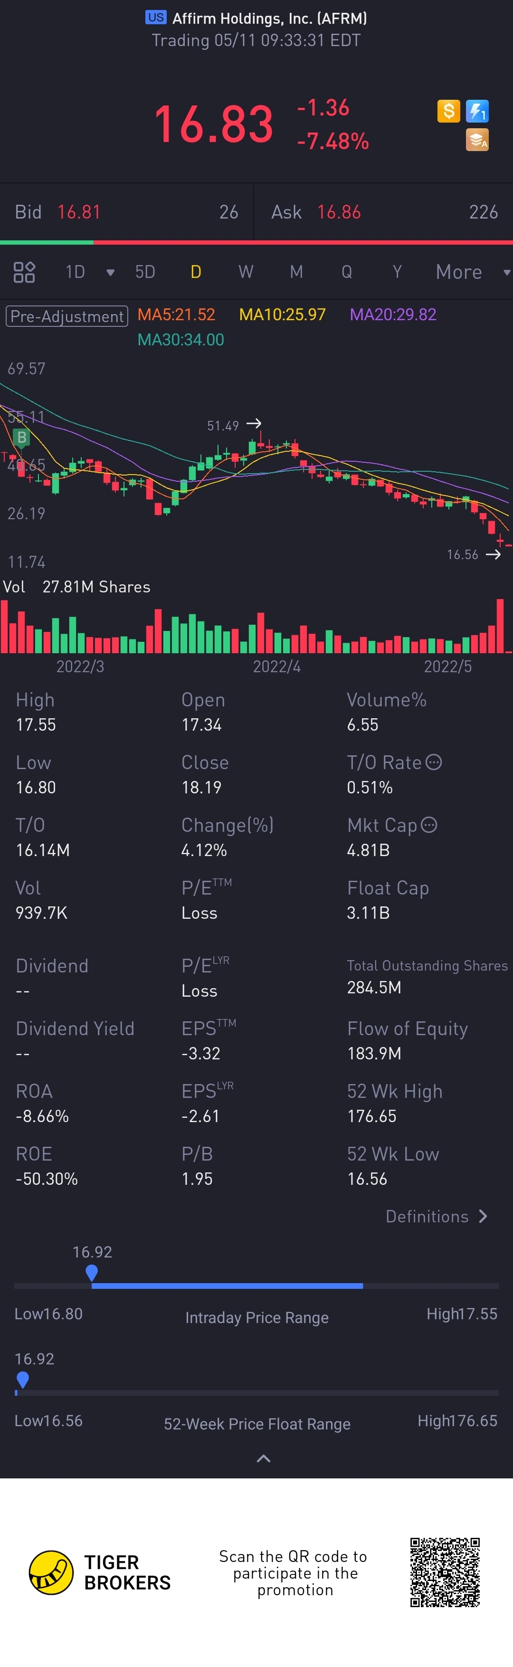The image size is (513, 1667).
Task: Tap the info icon beside Mkt Cap
Action: (x=429, y=824)
